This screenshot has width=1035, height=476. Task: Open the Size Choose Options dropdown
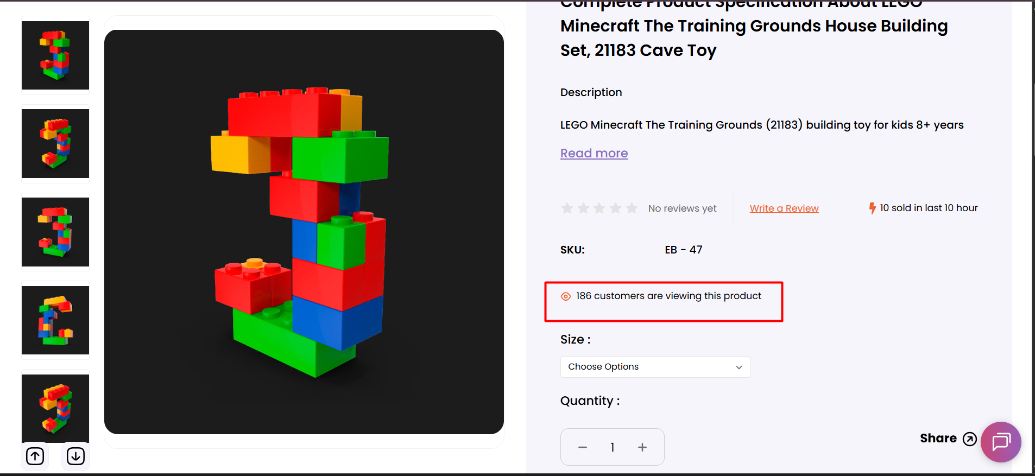655,367
